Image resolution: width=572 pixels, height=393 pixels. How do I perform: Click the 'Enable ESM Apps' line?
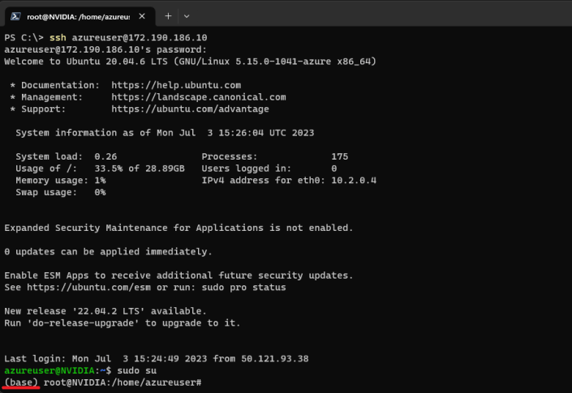tap(178, 276)
